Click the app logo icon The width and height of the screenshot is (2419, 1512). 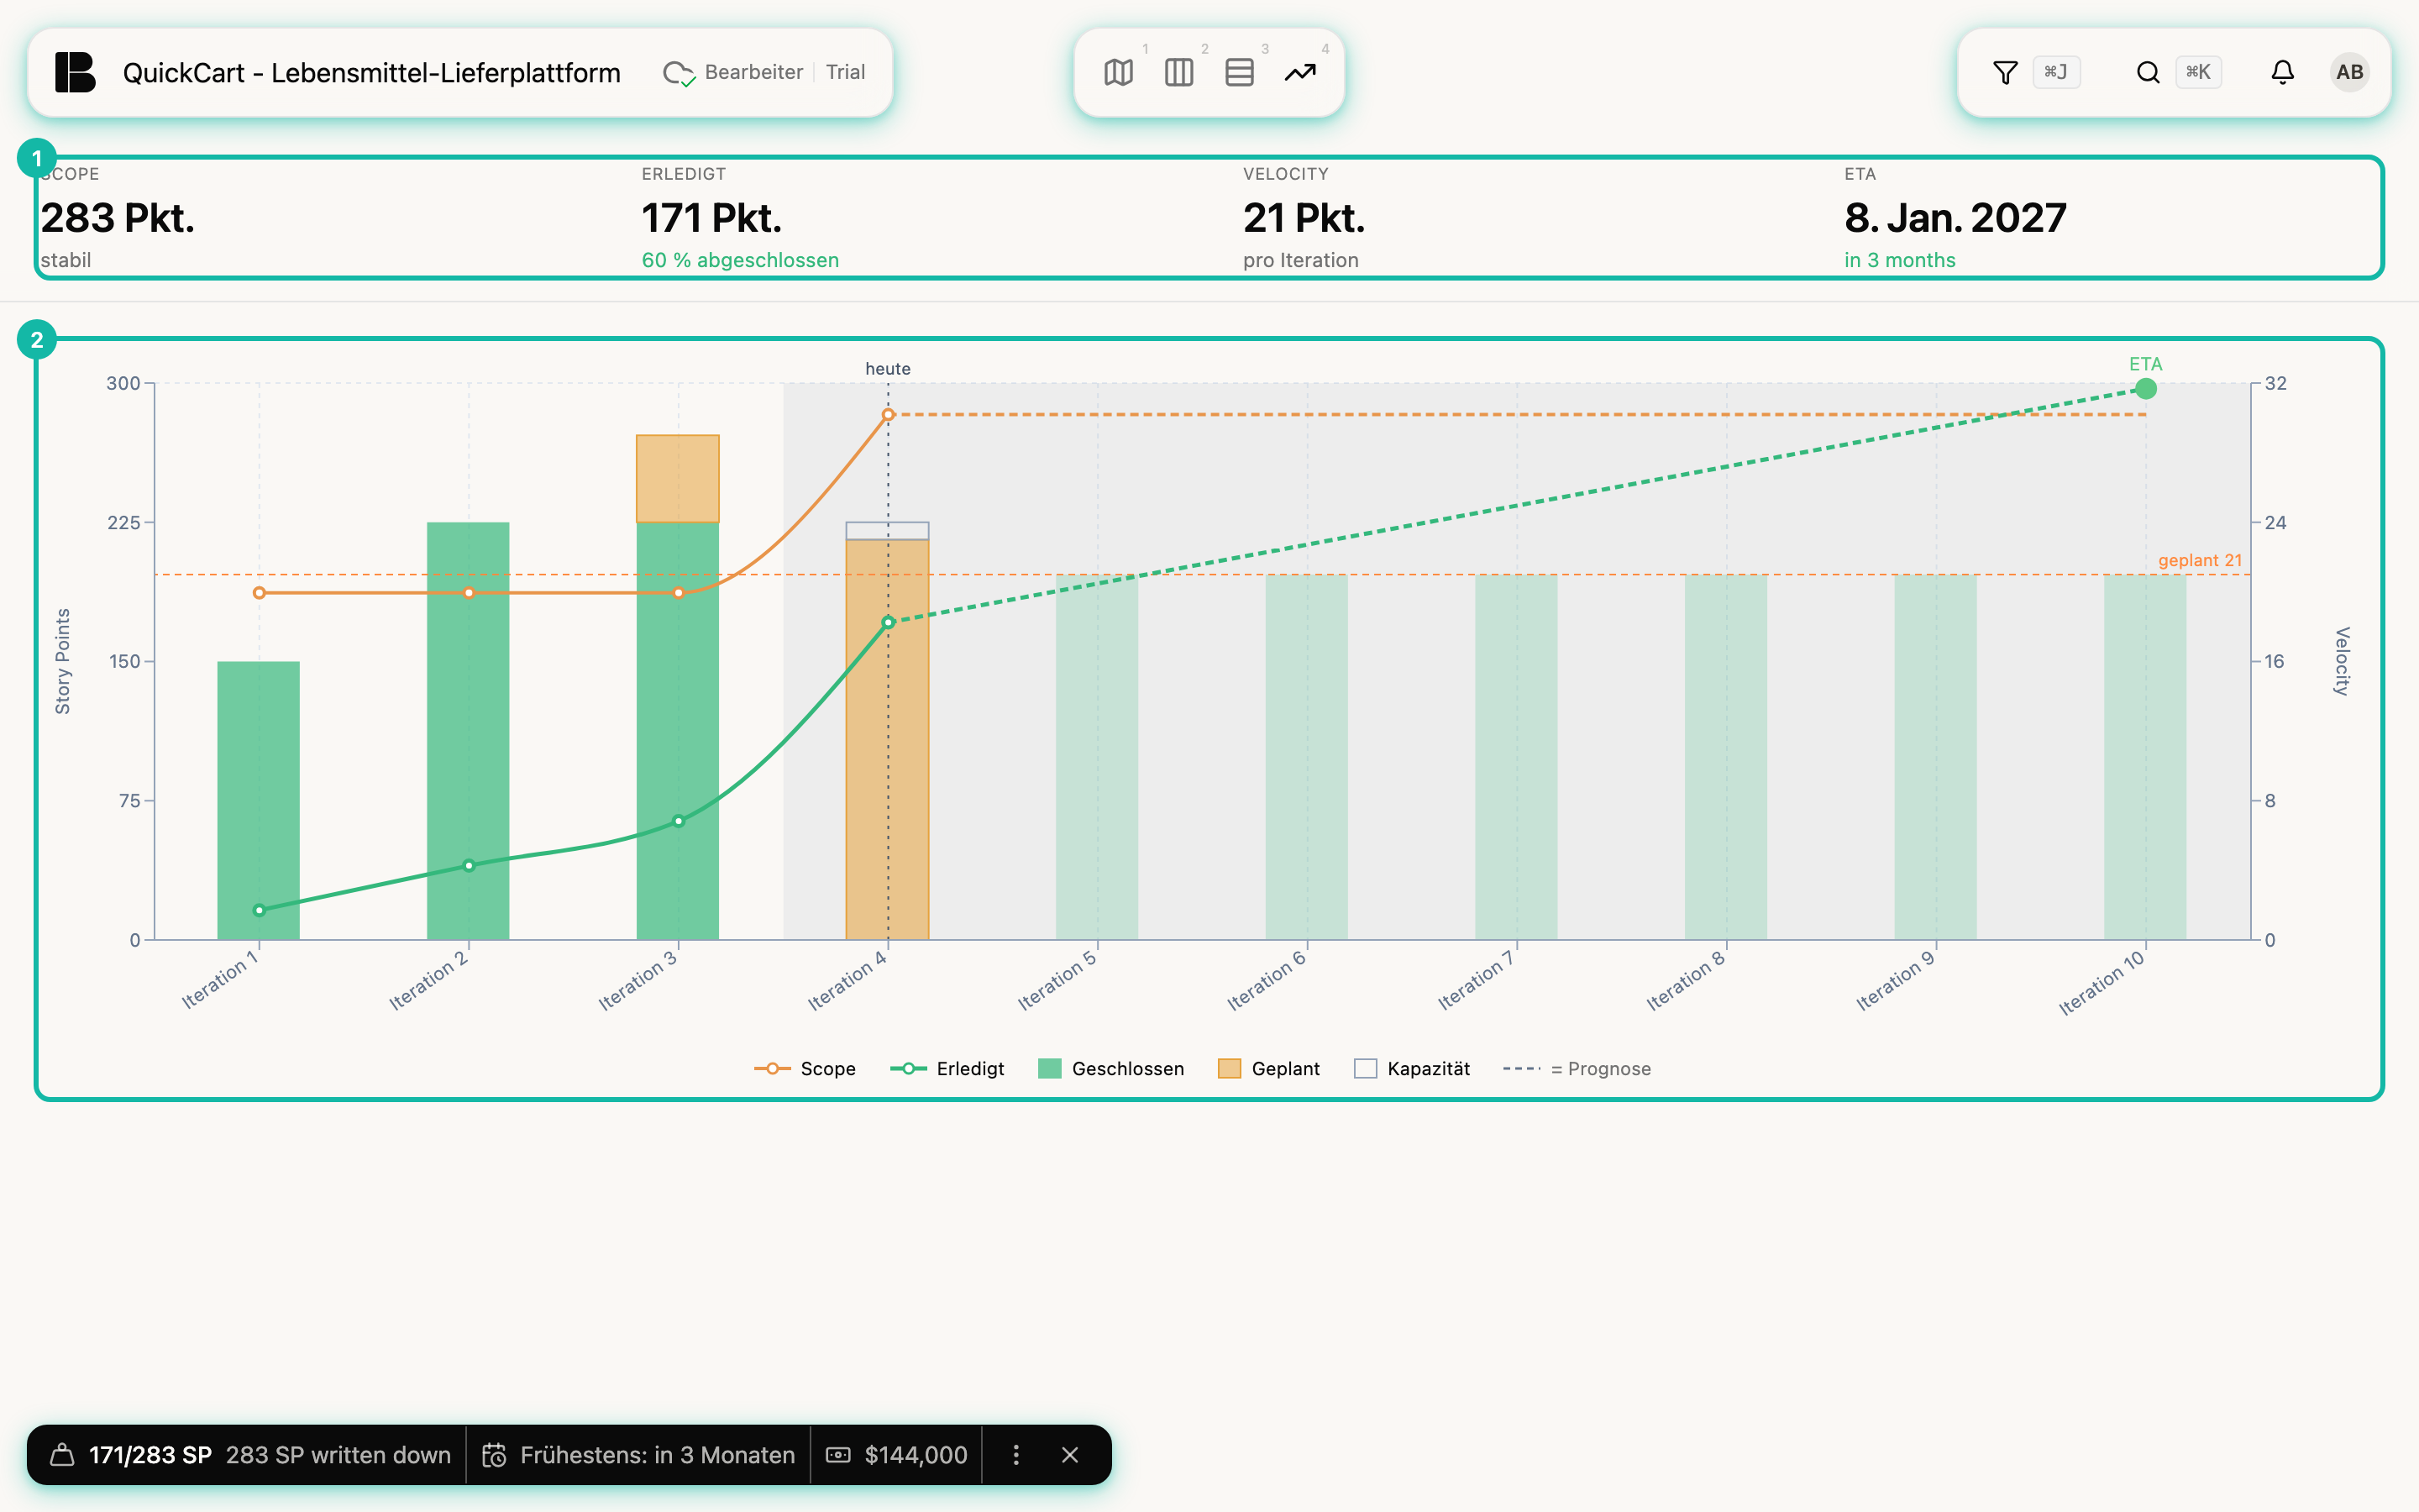coord(75,72)
